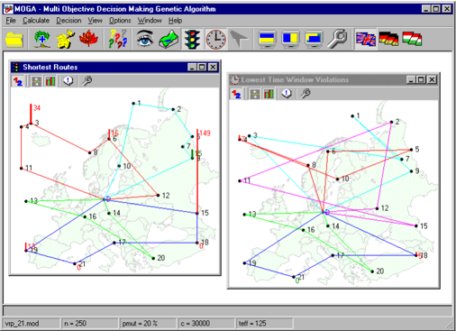Select cascaded windows monitor layout icon
This screenshot has width=456, height=331.
coord(314,39)
